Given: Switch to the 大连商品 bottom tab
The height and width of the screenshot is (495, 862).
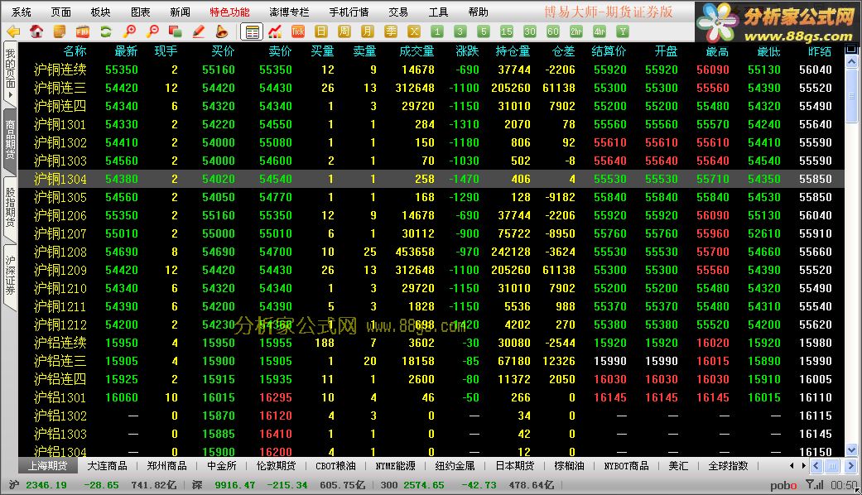Looking at the screenshot, I should coord(107,466).
